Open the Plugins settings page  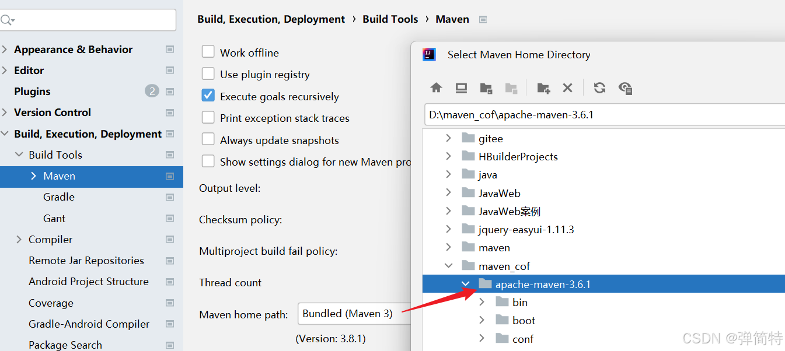(32, 92)
